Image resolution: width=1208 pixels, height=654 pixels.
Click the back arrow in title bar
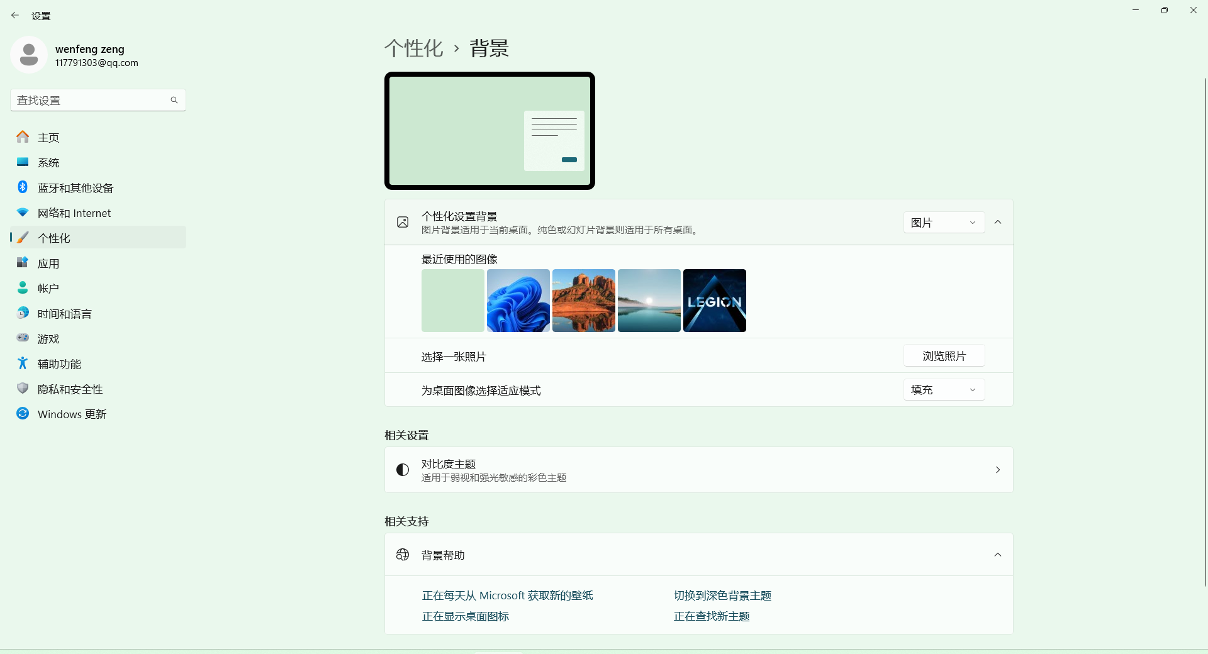15,15
